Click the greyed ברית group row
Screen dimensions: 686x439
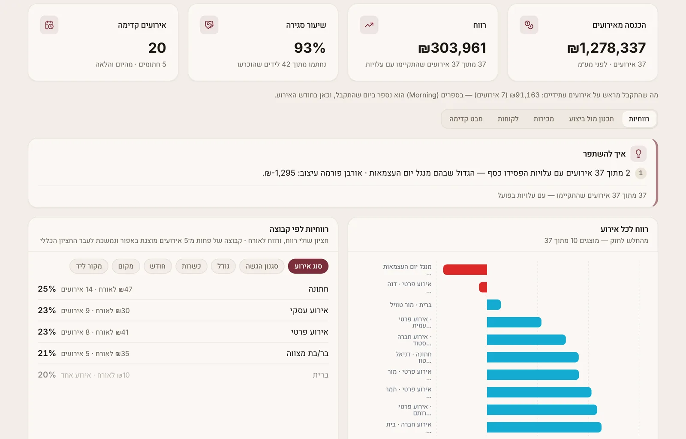click(x=183, y=375)
